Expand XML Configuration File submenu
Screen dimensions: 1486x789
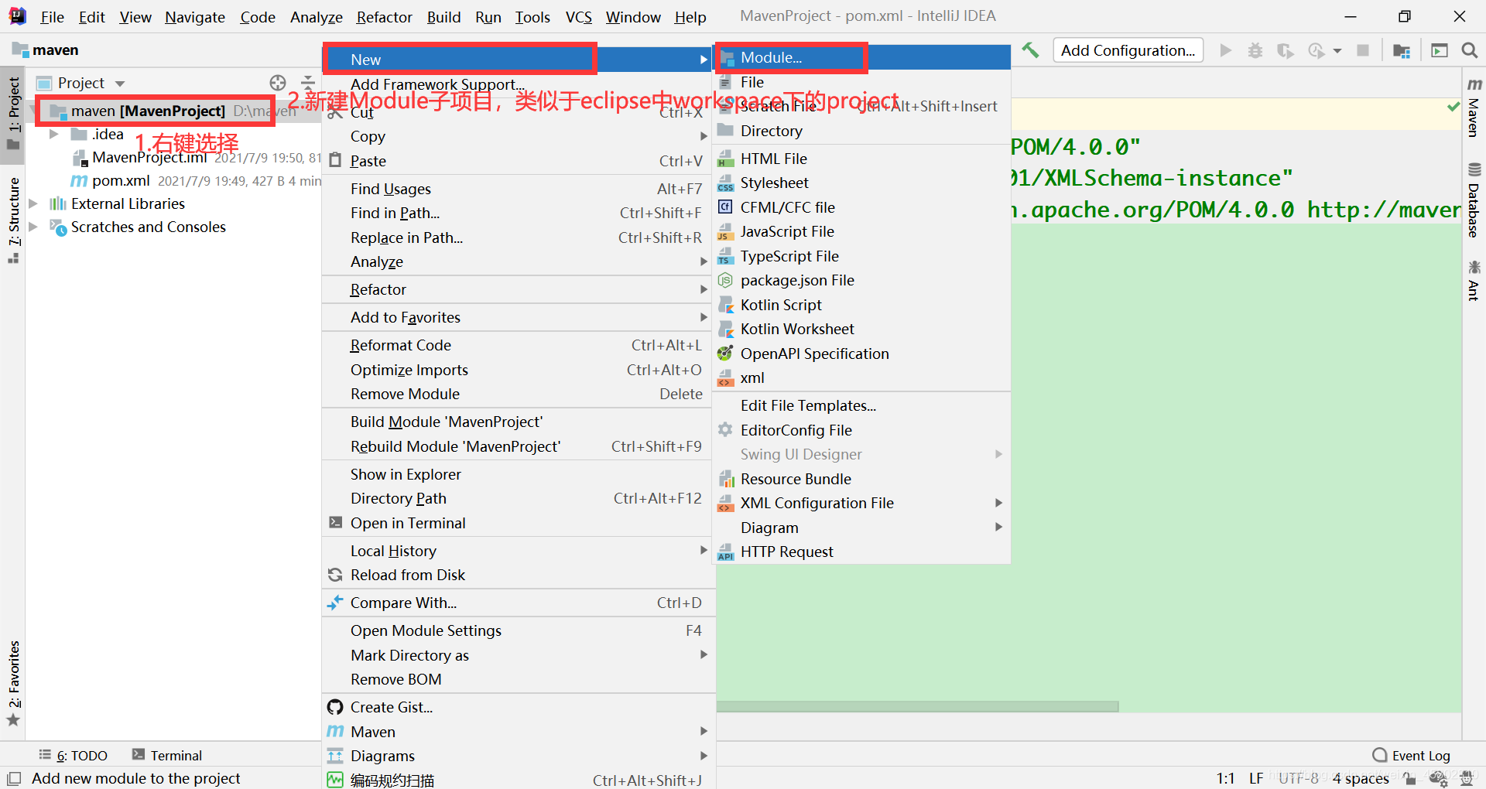862,503
